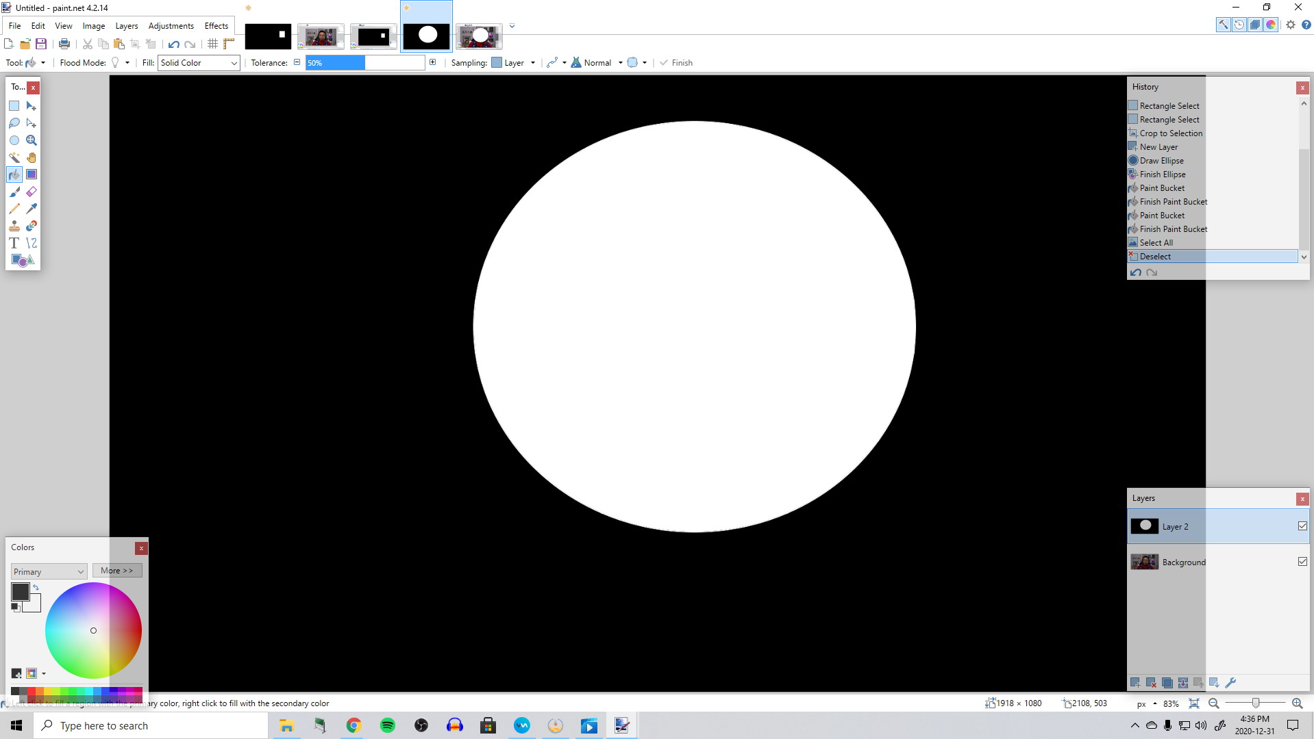Expand the Primary color dropdown
The height and width of the screenshot is (739, 1314).
click(x=49, y=571)
